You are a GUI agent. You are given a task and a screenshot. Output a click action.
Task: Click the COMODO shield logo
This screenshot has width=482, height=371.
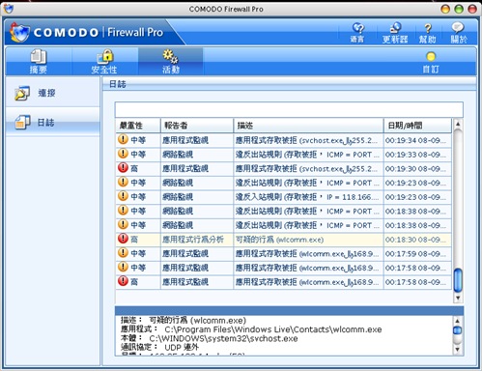click(x=19, y=32)
